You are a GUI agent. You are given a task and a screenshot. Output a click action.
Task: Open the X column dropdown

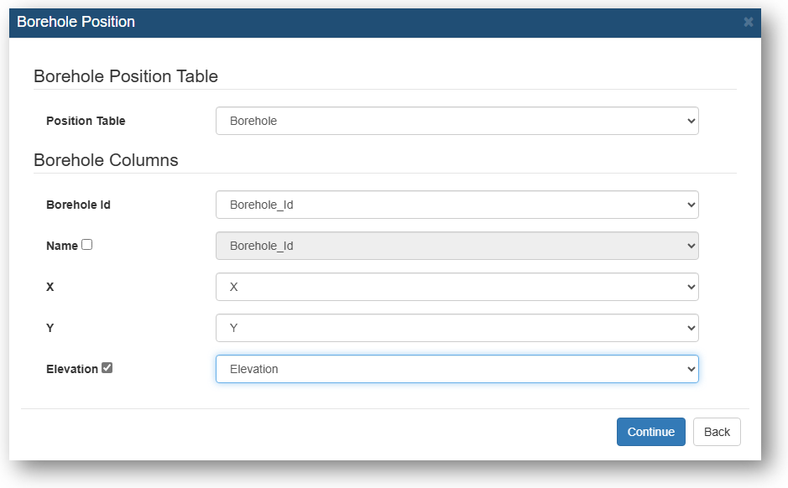pos(457,287)
